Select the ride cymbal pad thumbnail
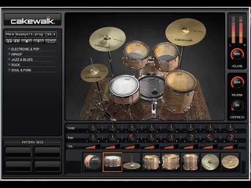This screenshot has width=251, height=188. coord(230,162)
